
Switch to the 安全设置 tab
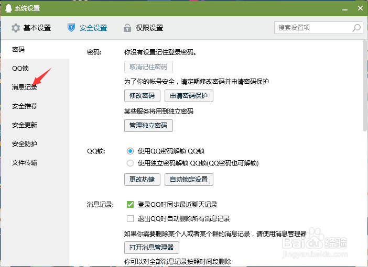point(88,28)
